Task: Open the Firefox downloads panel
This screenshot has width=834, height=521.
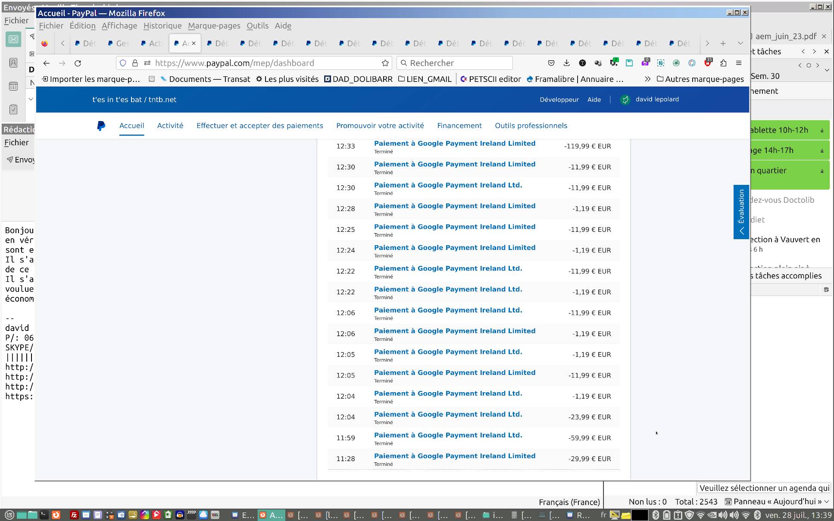Action: (x=566, y=63)
